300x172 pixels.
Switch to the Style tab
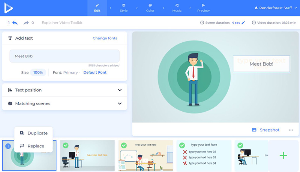pyautogui.click(x=124, y=8)
